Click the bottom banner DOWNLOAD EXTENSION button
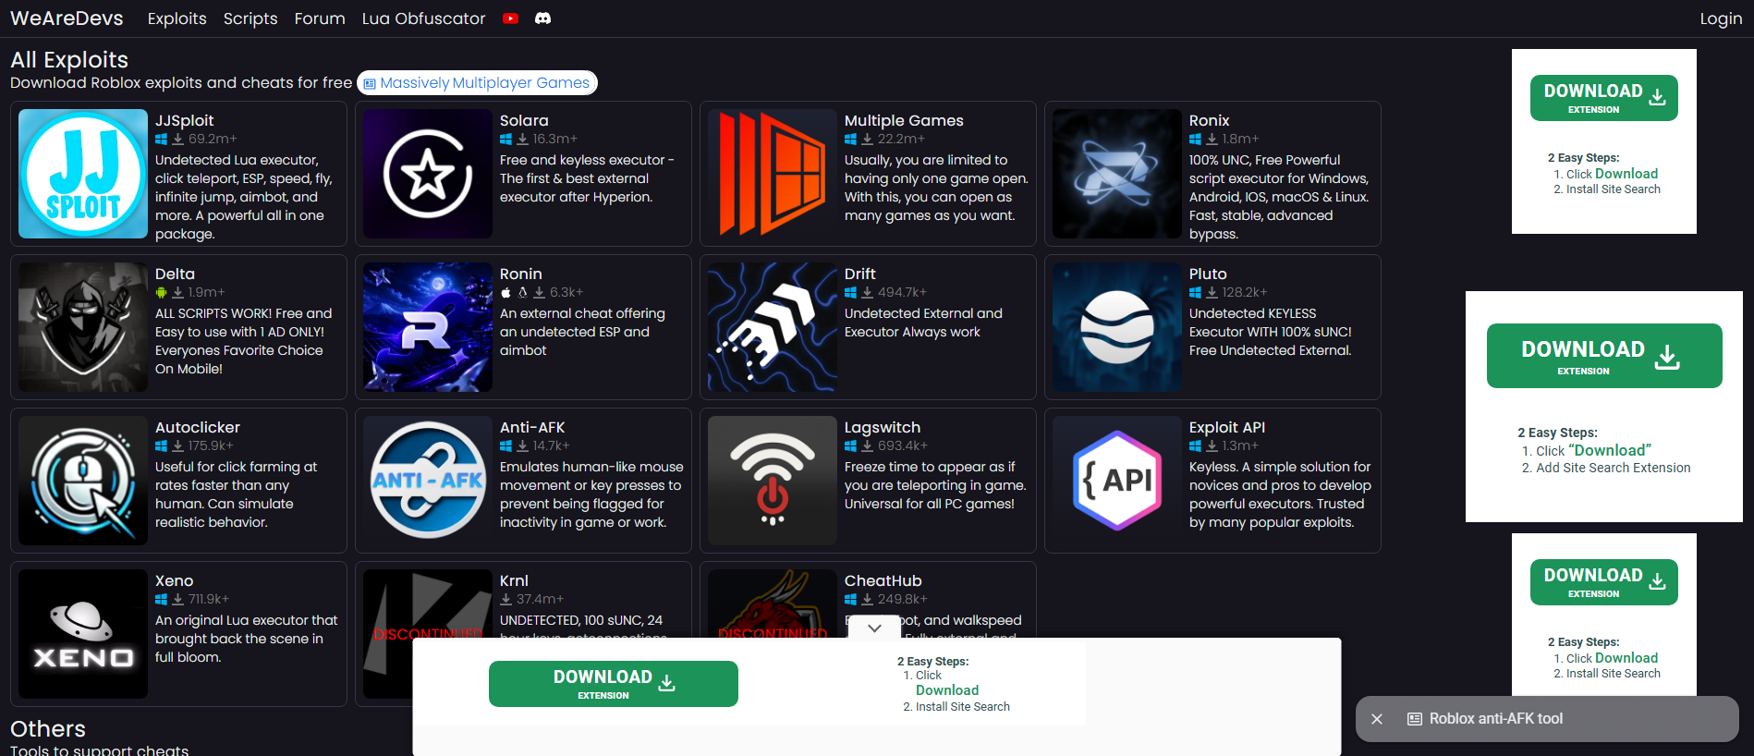Screen dimensions: 1754x756 (x=614, y=684)
